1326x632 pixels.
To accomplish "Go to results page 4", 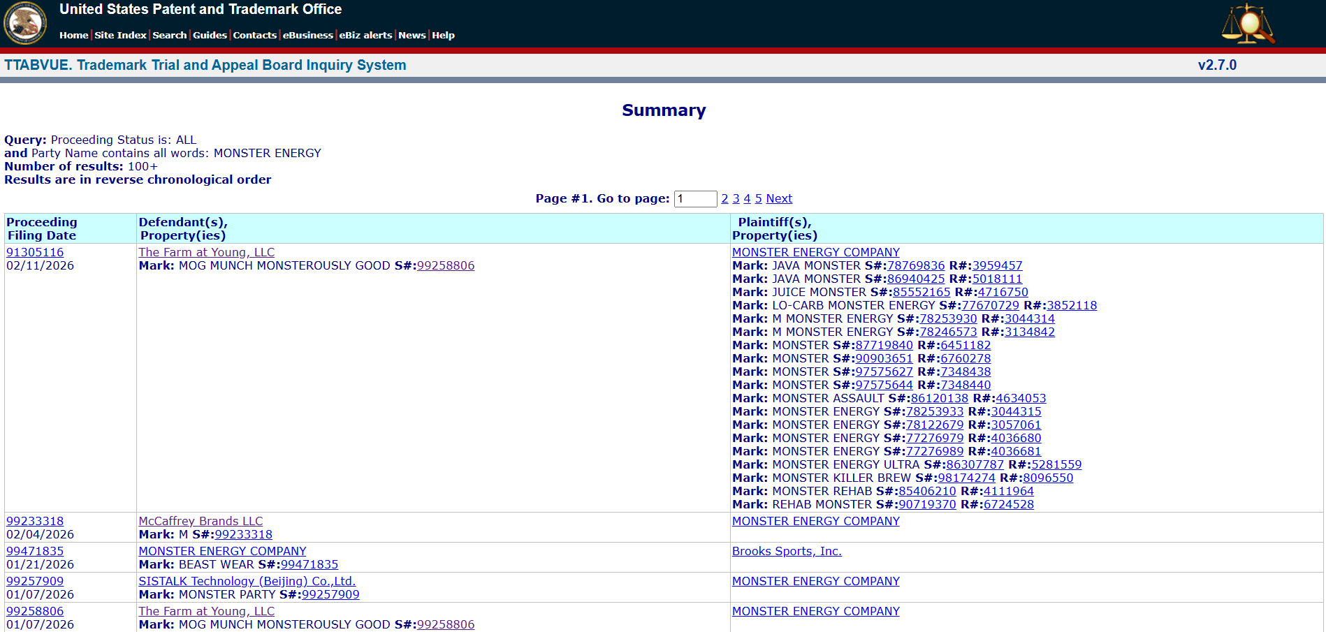I will tap(747, 199).
